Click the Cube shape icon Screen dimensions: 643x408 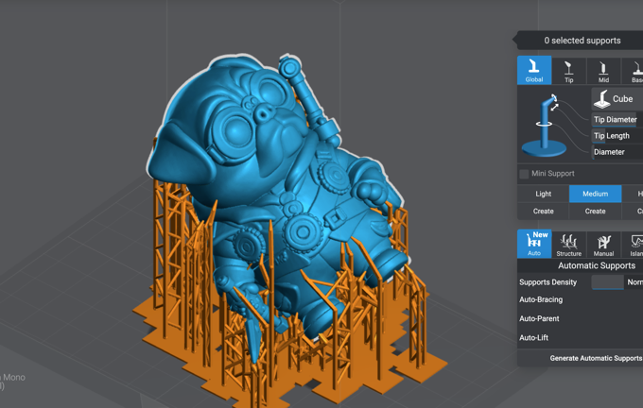602,99
